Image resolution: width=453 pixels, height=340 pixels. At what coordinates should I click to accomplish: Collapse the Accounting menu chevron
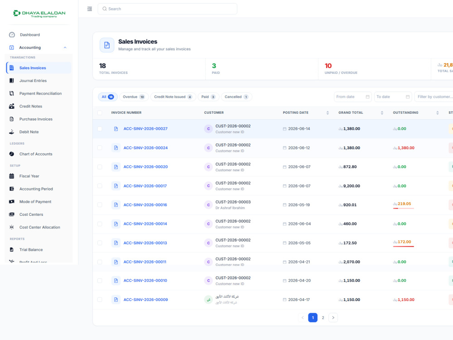[65, 48]
